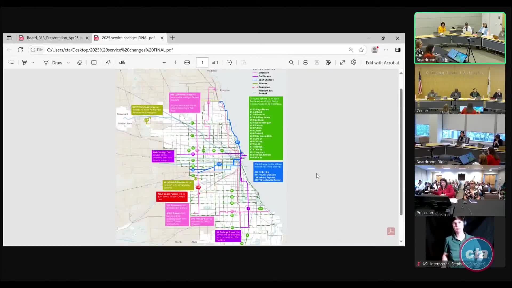512x288 pixels.
Task: Click the page number field
Action: pos(202,62)
